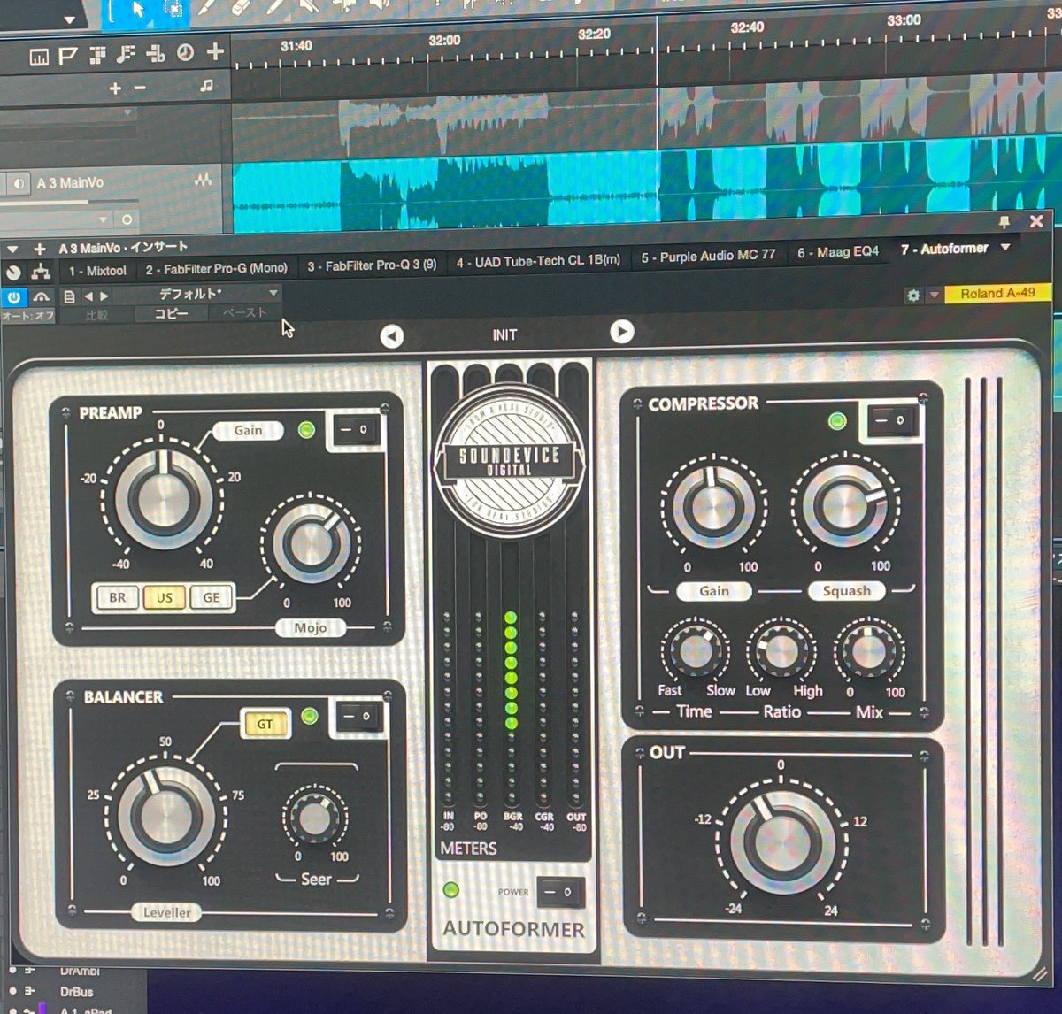
Task: Click the minus button in the track list header
Action: 140,88
